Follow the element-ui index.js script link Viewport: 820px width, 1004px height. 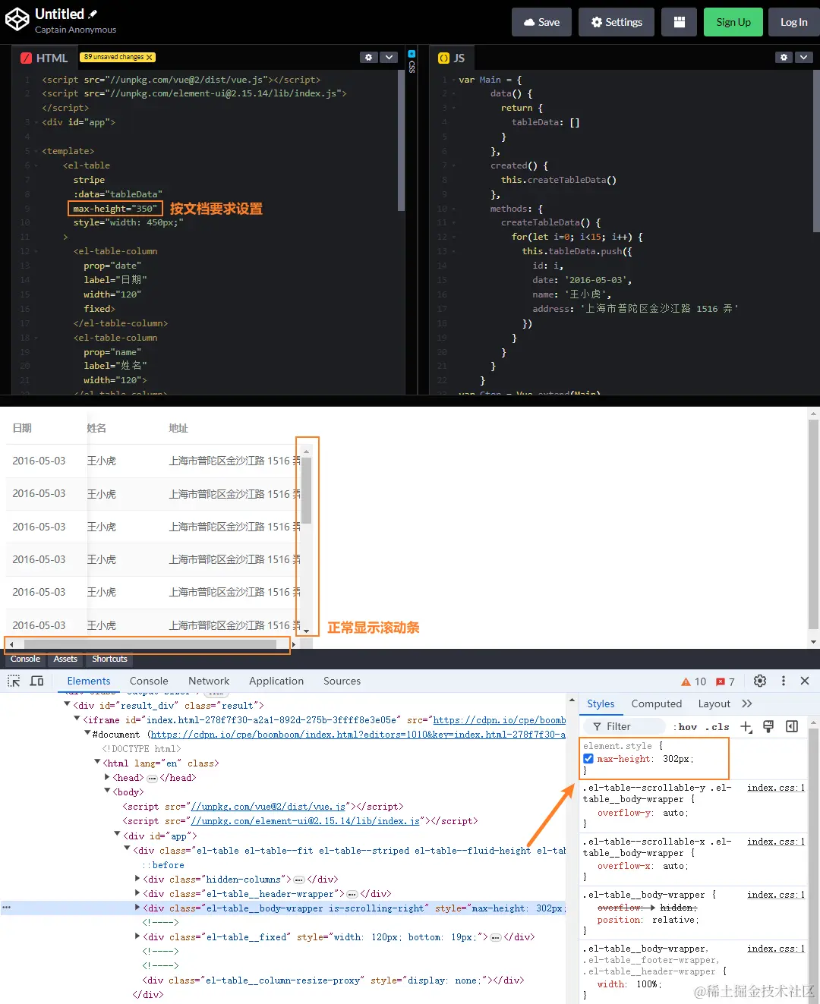click(x=306, y=821)
